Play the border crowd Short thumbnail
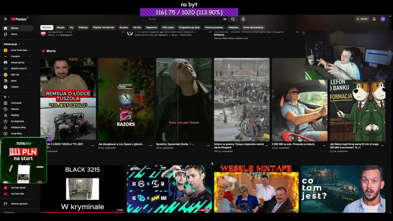The height and width of the screenshot is (221, 393). [x=242, y=99]
